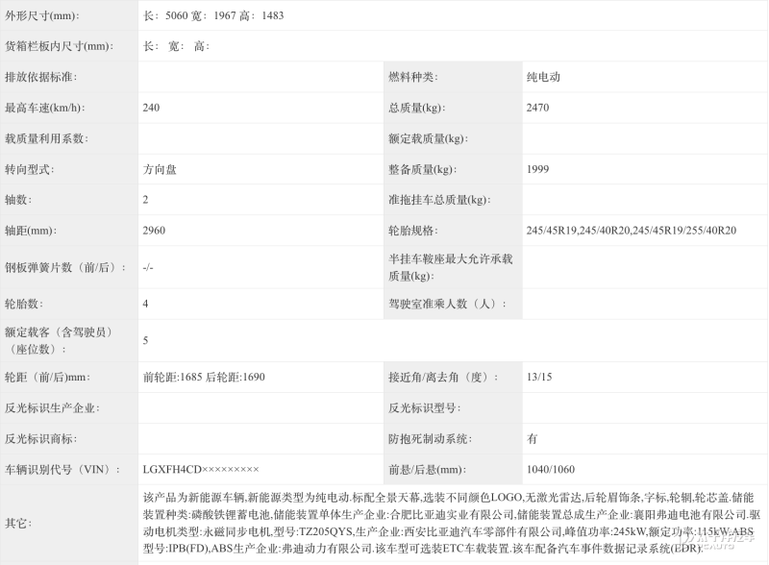The width and height of the screenshot is (769, 565).
Task: Click the label '外形尺寸(mm):'
Action: 41,15
